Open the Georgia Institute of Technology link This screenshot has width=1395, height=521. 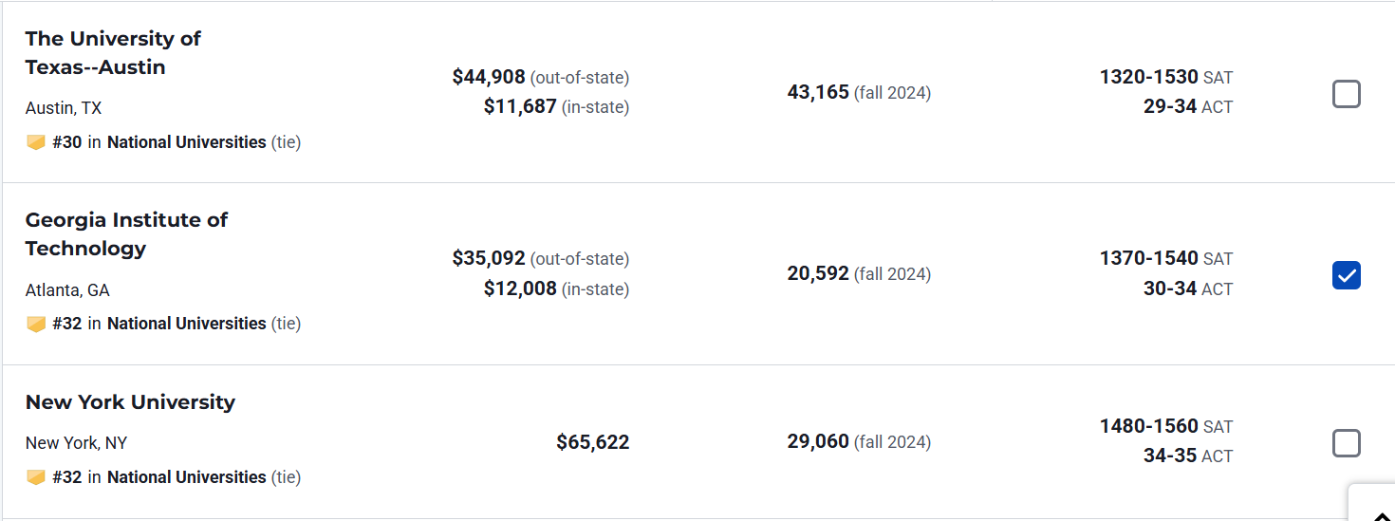tap(126, 234)
